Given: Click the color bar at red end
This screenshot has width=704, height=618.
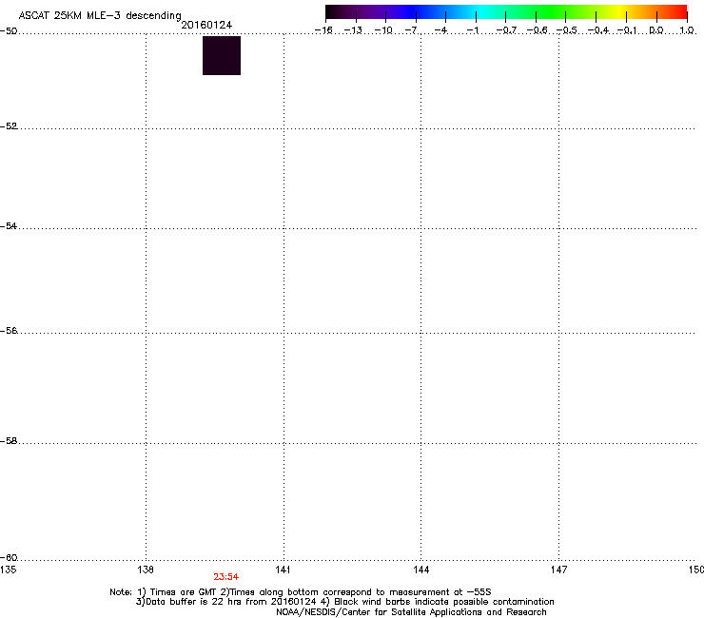Looking at the screenshot, I should pyautogui.click(x=678, y=12).
